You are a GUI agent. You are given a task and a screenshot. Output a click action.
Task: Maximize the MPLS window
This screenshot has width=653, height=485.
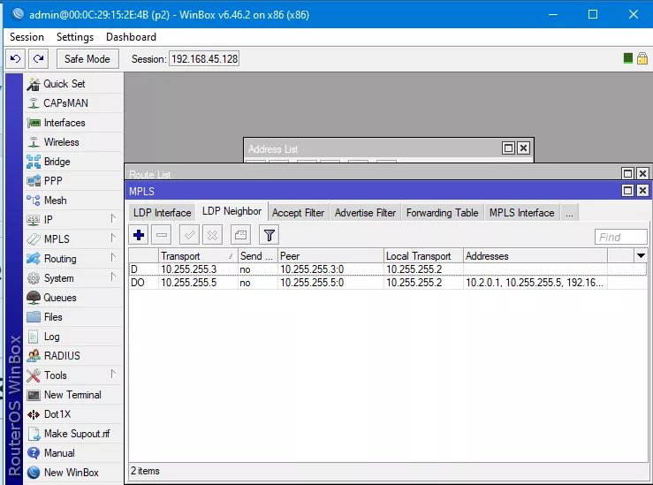(x=627, y=191)
